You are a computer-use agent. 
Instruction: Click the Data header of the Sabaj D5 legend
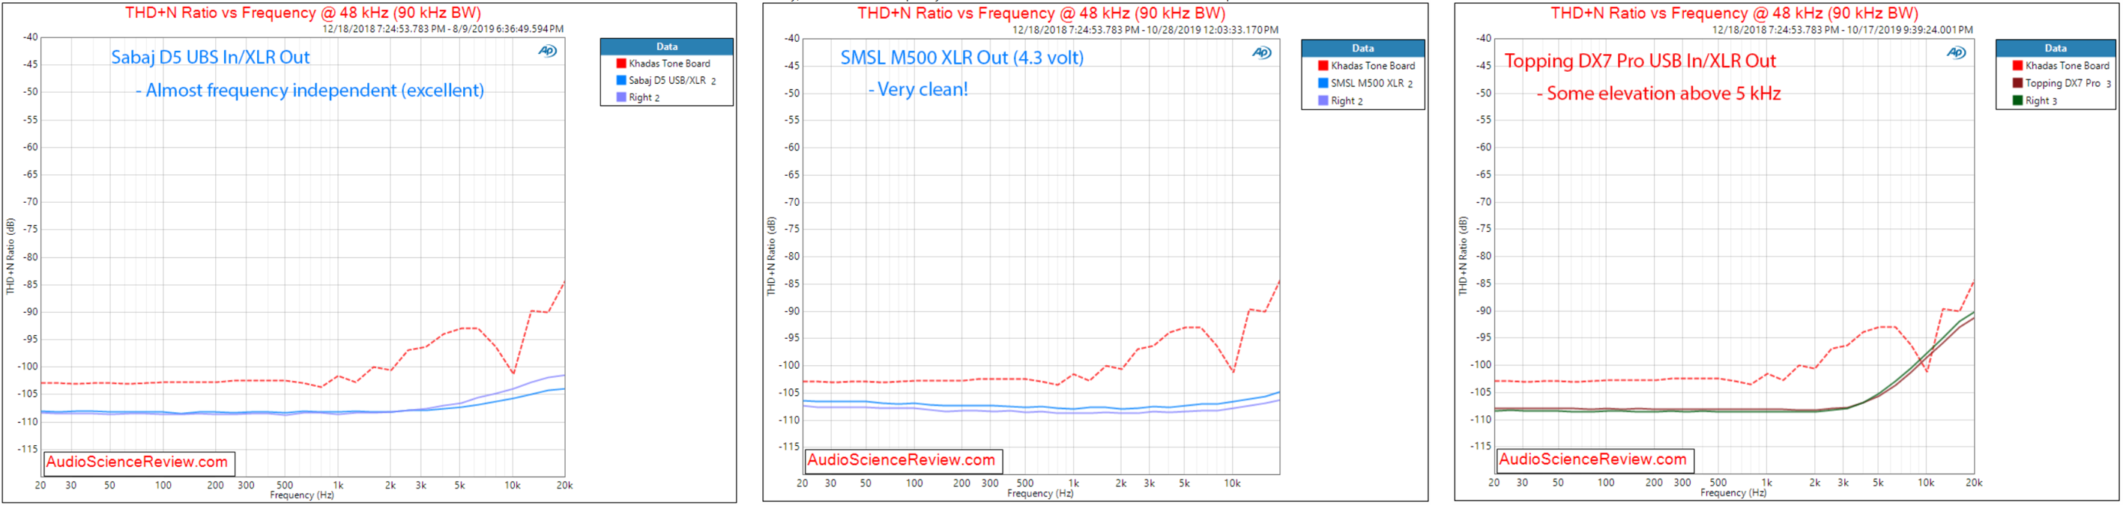coord(667,47)
